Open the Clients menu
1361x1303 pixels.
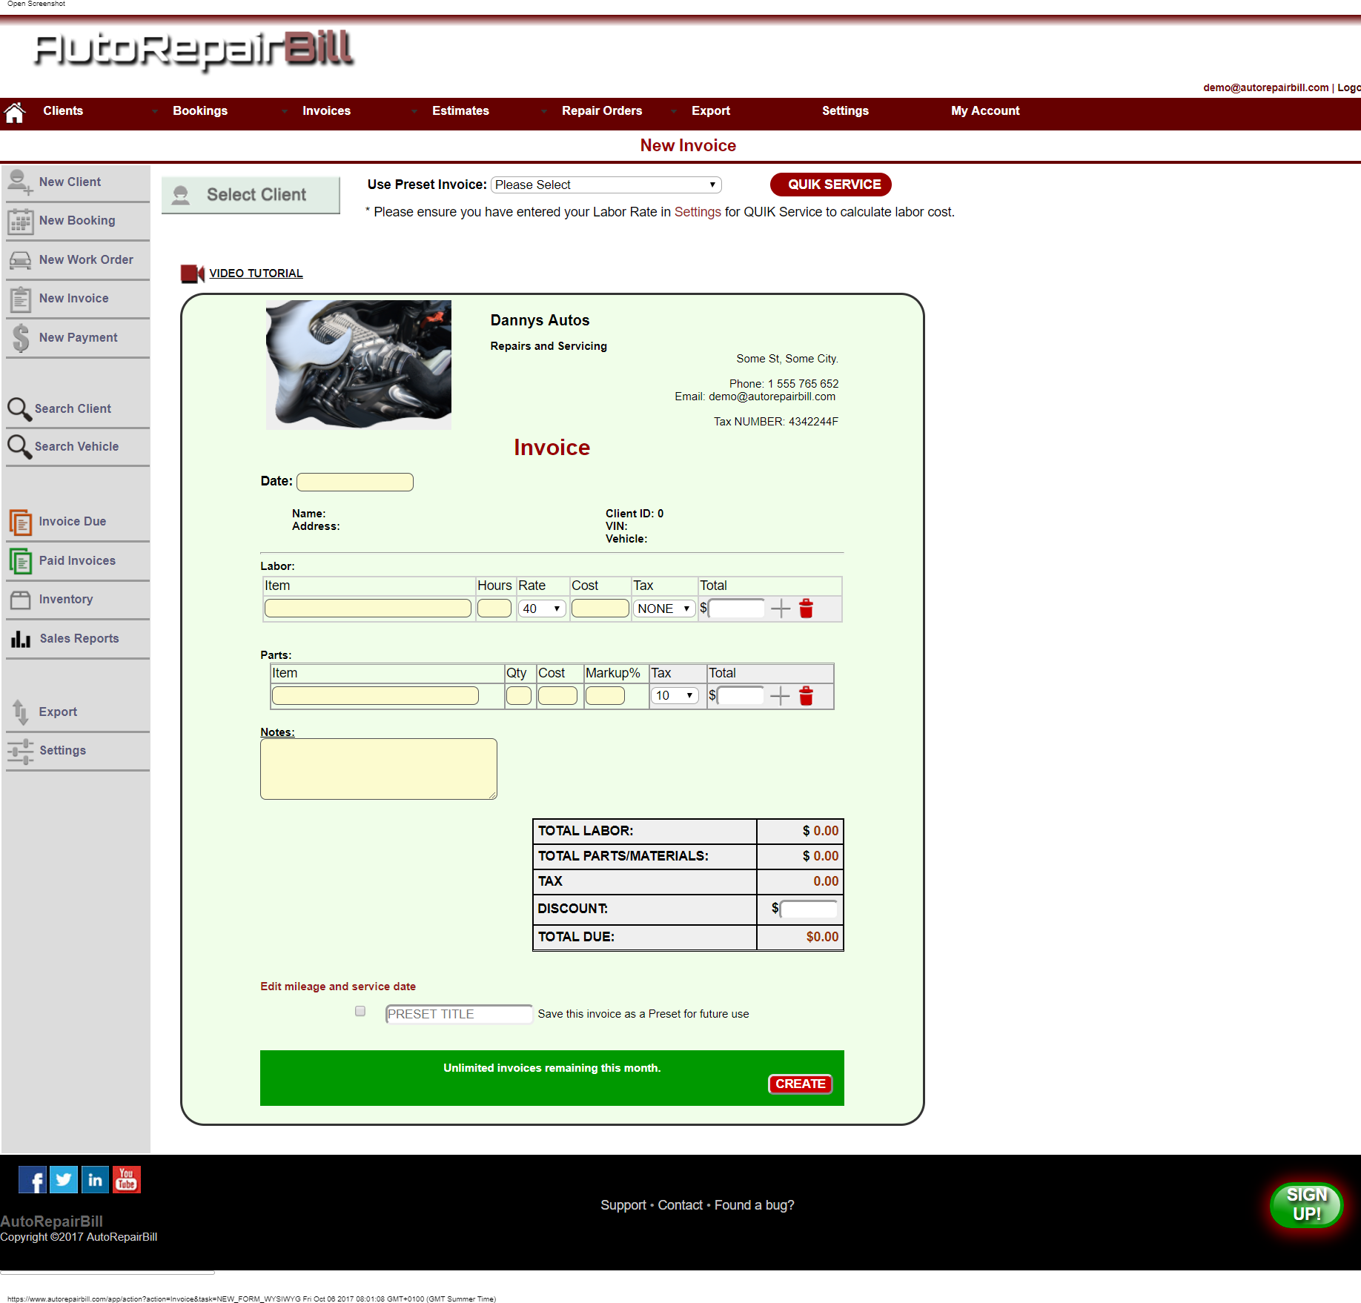[63, 111]
